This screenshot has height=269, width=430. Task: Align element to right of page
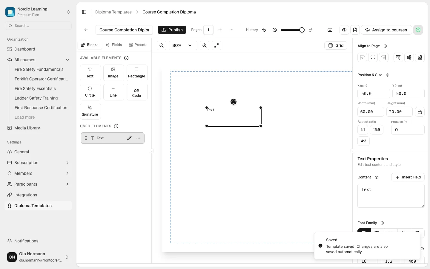point(384,57)
